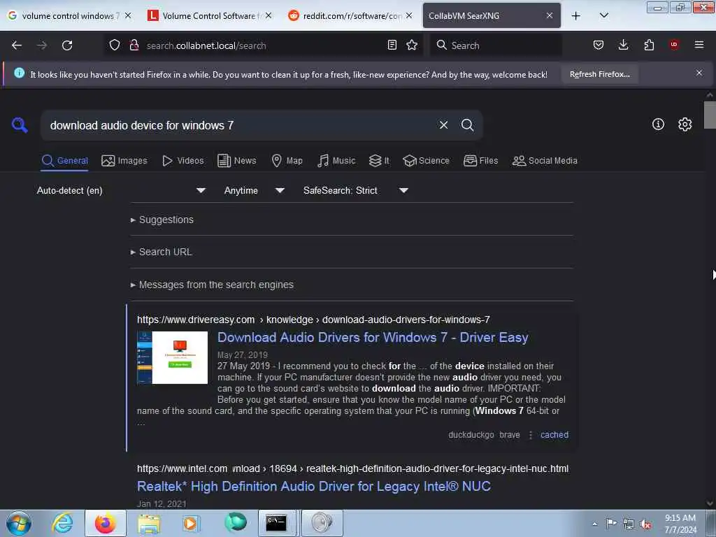Image resolution: width=716 pixels, height=537 pixels.
Task: Open the Windows Start menu orb
Action: [19, 523]
